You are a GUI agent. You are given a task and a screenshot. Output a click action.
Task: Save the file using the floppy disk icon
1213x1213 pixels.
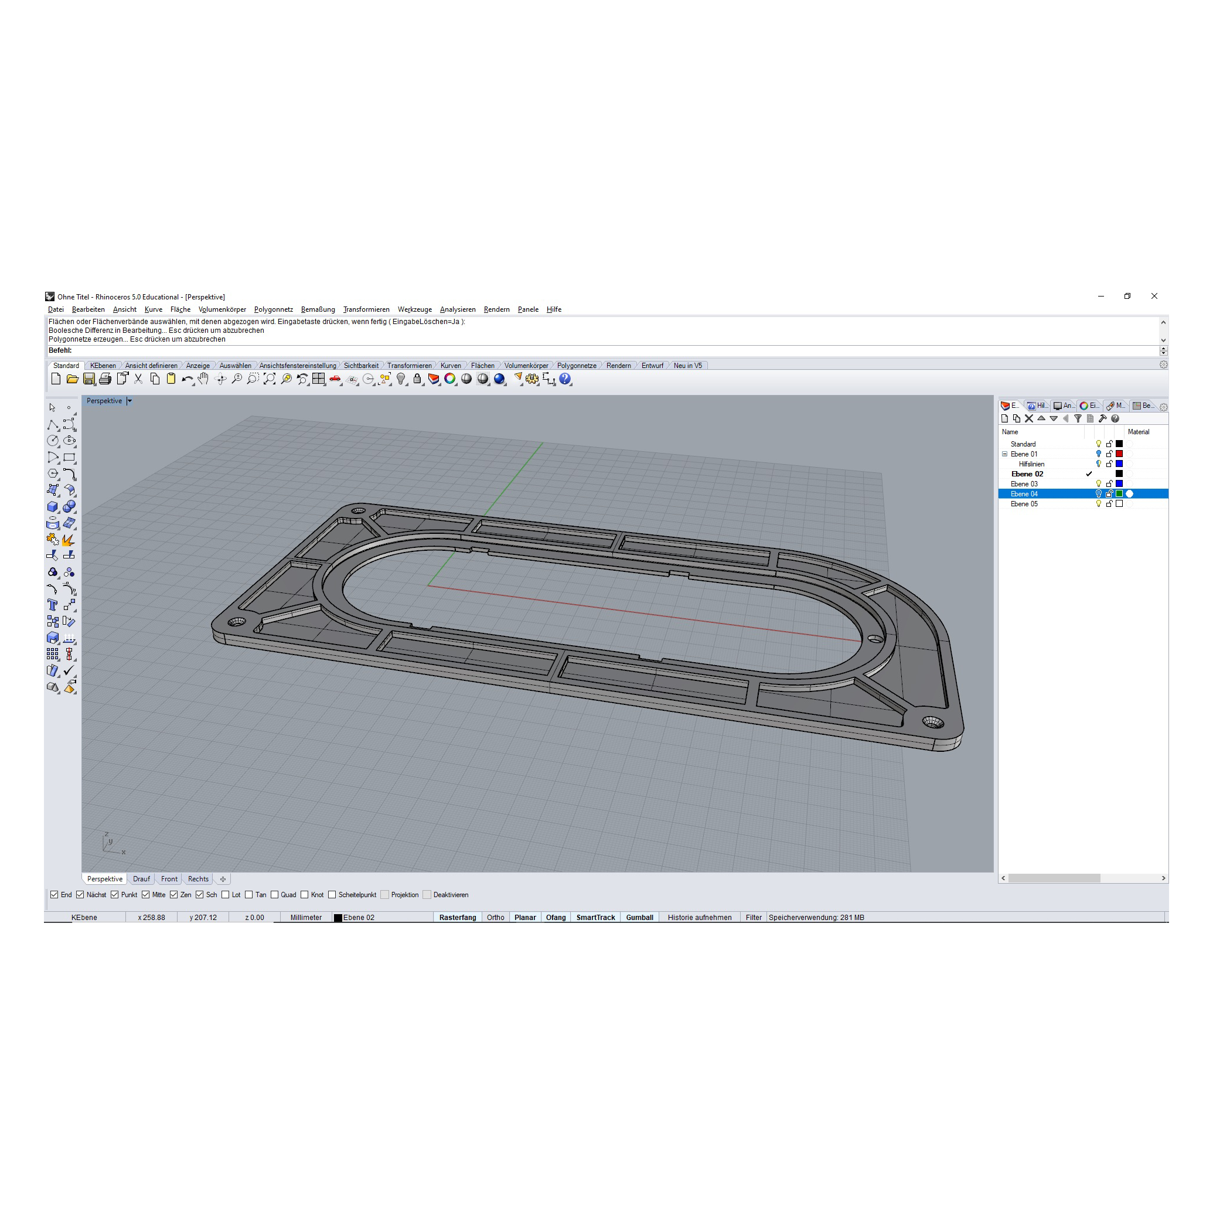coord(89,379)
